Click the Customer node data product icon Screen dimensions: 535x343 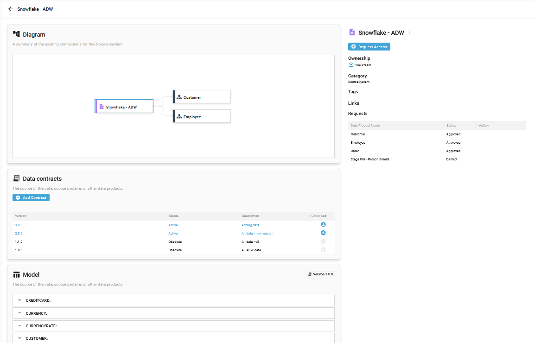pyautogui.click(x=179, y=97)
